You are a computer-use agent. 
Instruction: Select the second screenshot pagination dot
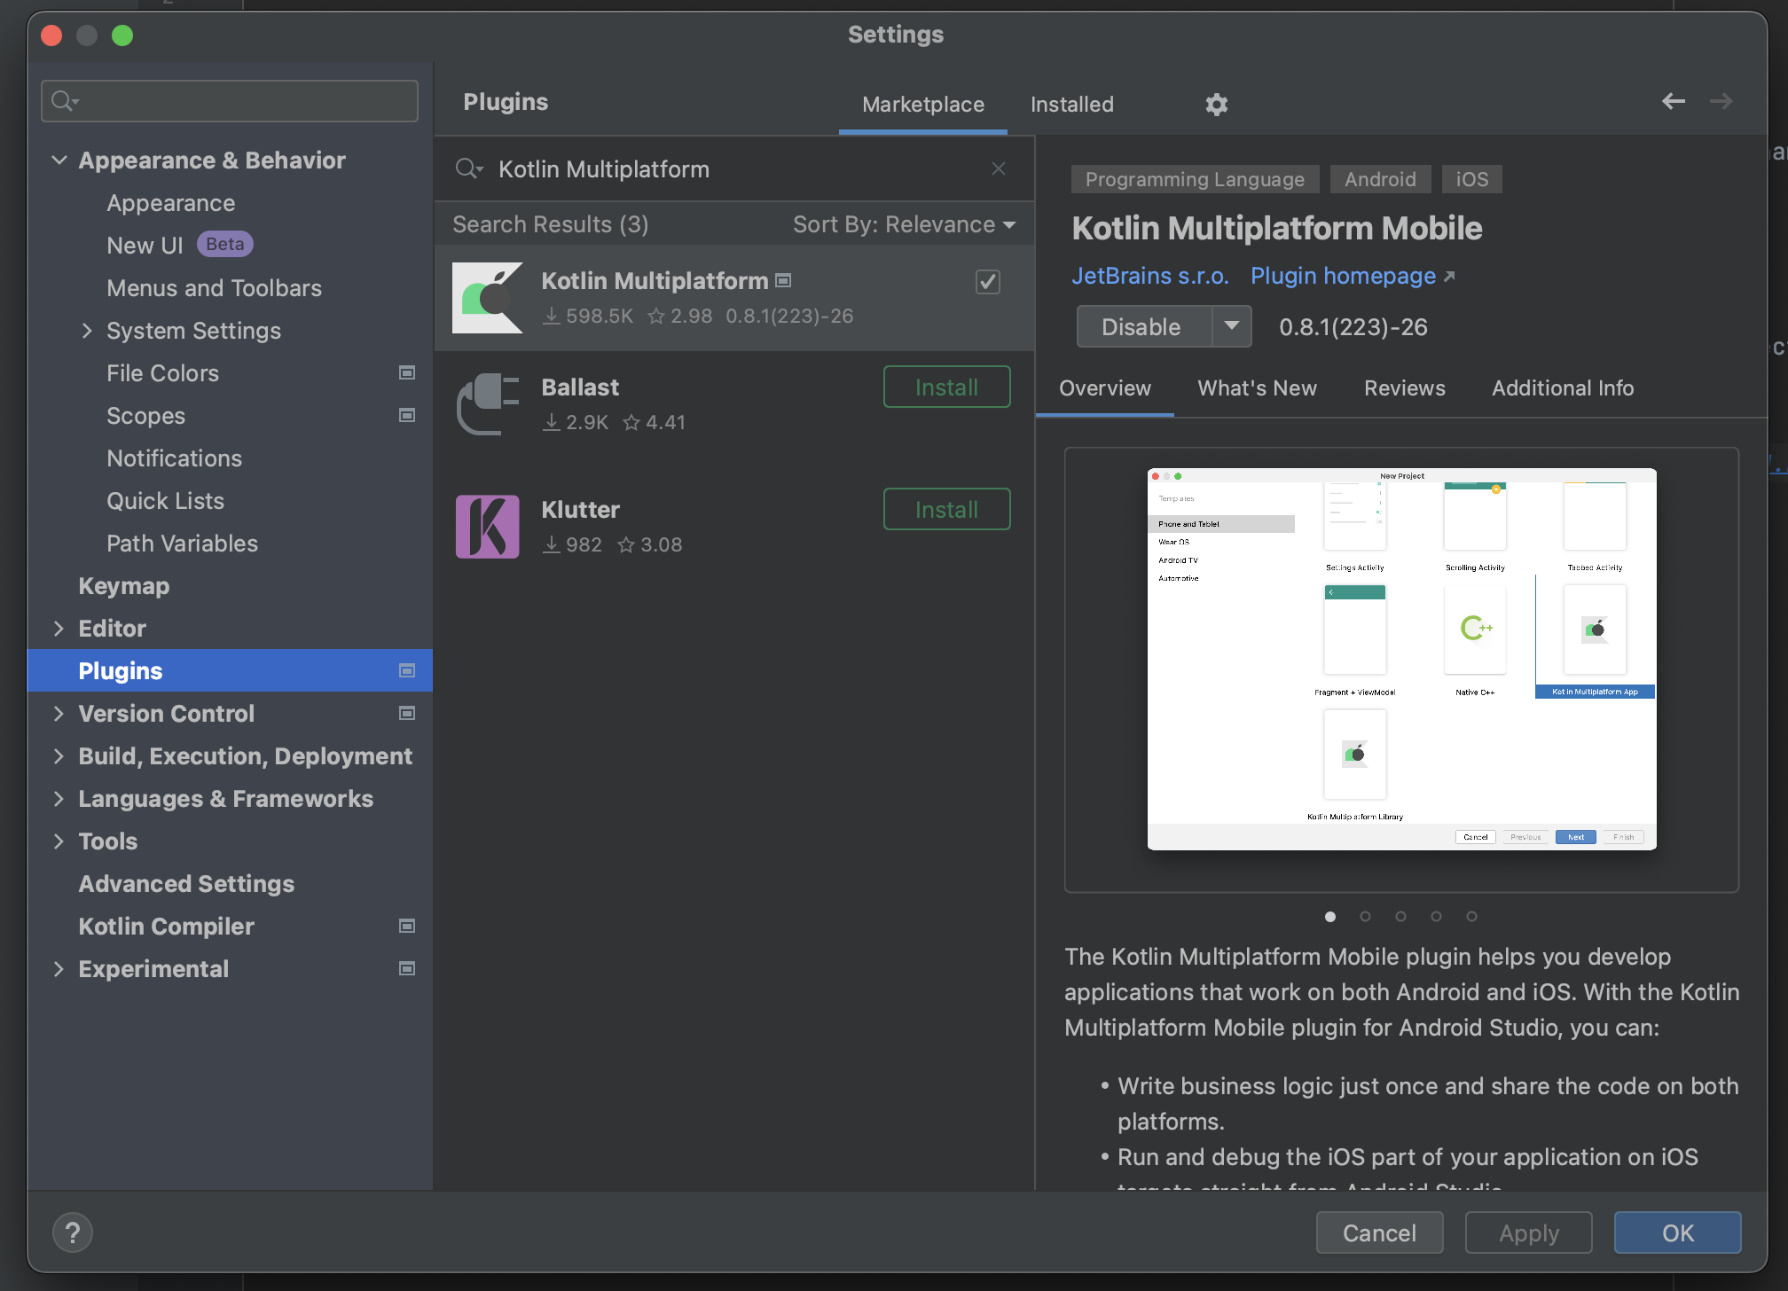pyautogui.click(x=1366, y=917)
